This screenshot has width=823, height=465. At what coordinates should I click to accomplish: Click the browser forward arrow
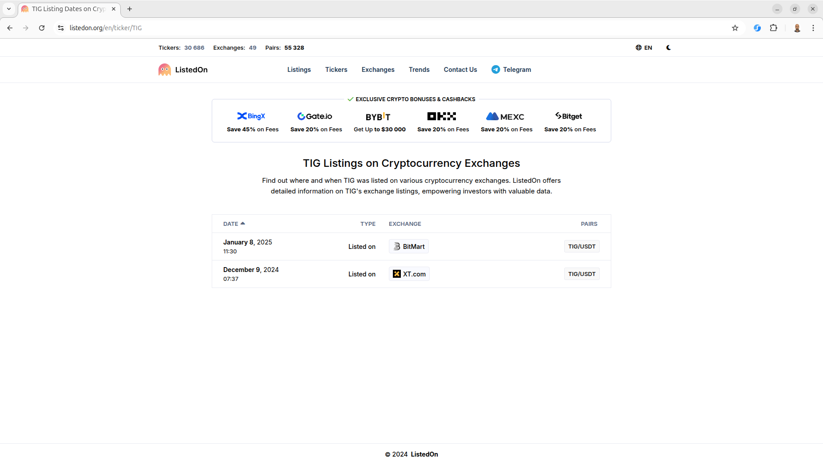coord(26,28)
